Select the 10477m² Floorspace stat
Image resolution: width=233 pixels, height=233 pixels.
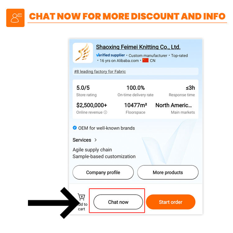click(x=135, y=108)
